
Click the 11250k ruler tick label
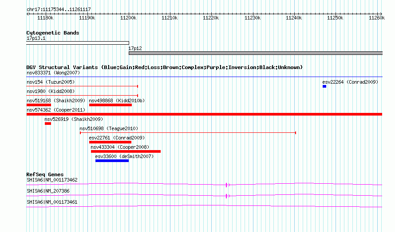point(335,18)
